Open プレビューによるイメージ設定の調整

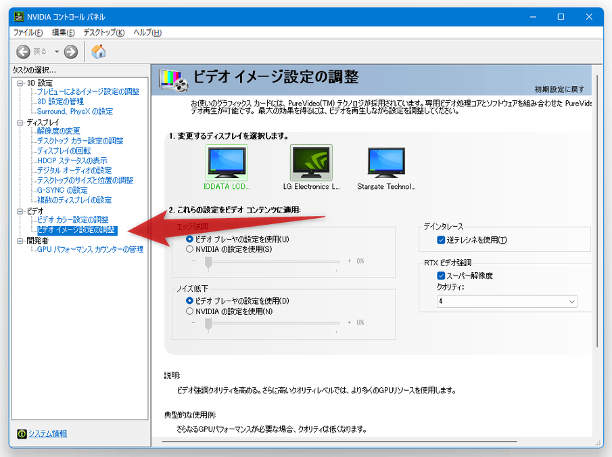(x=88, y=91)
